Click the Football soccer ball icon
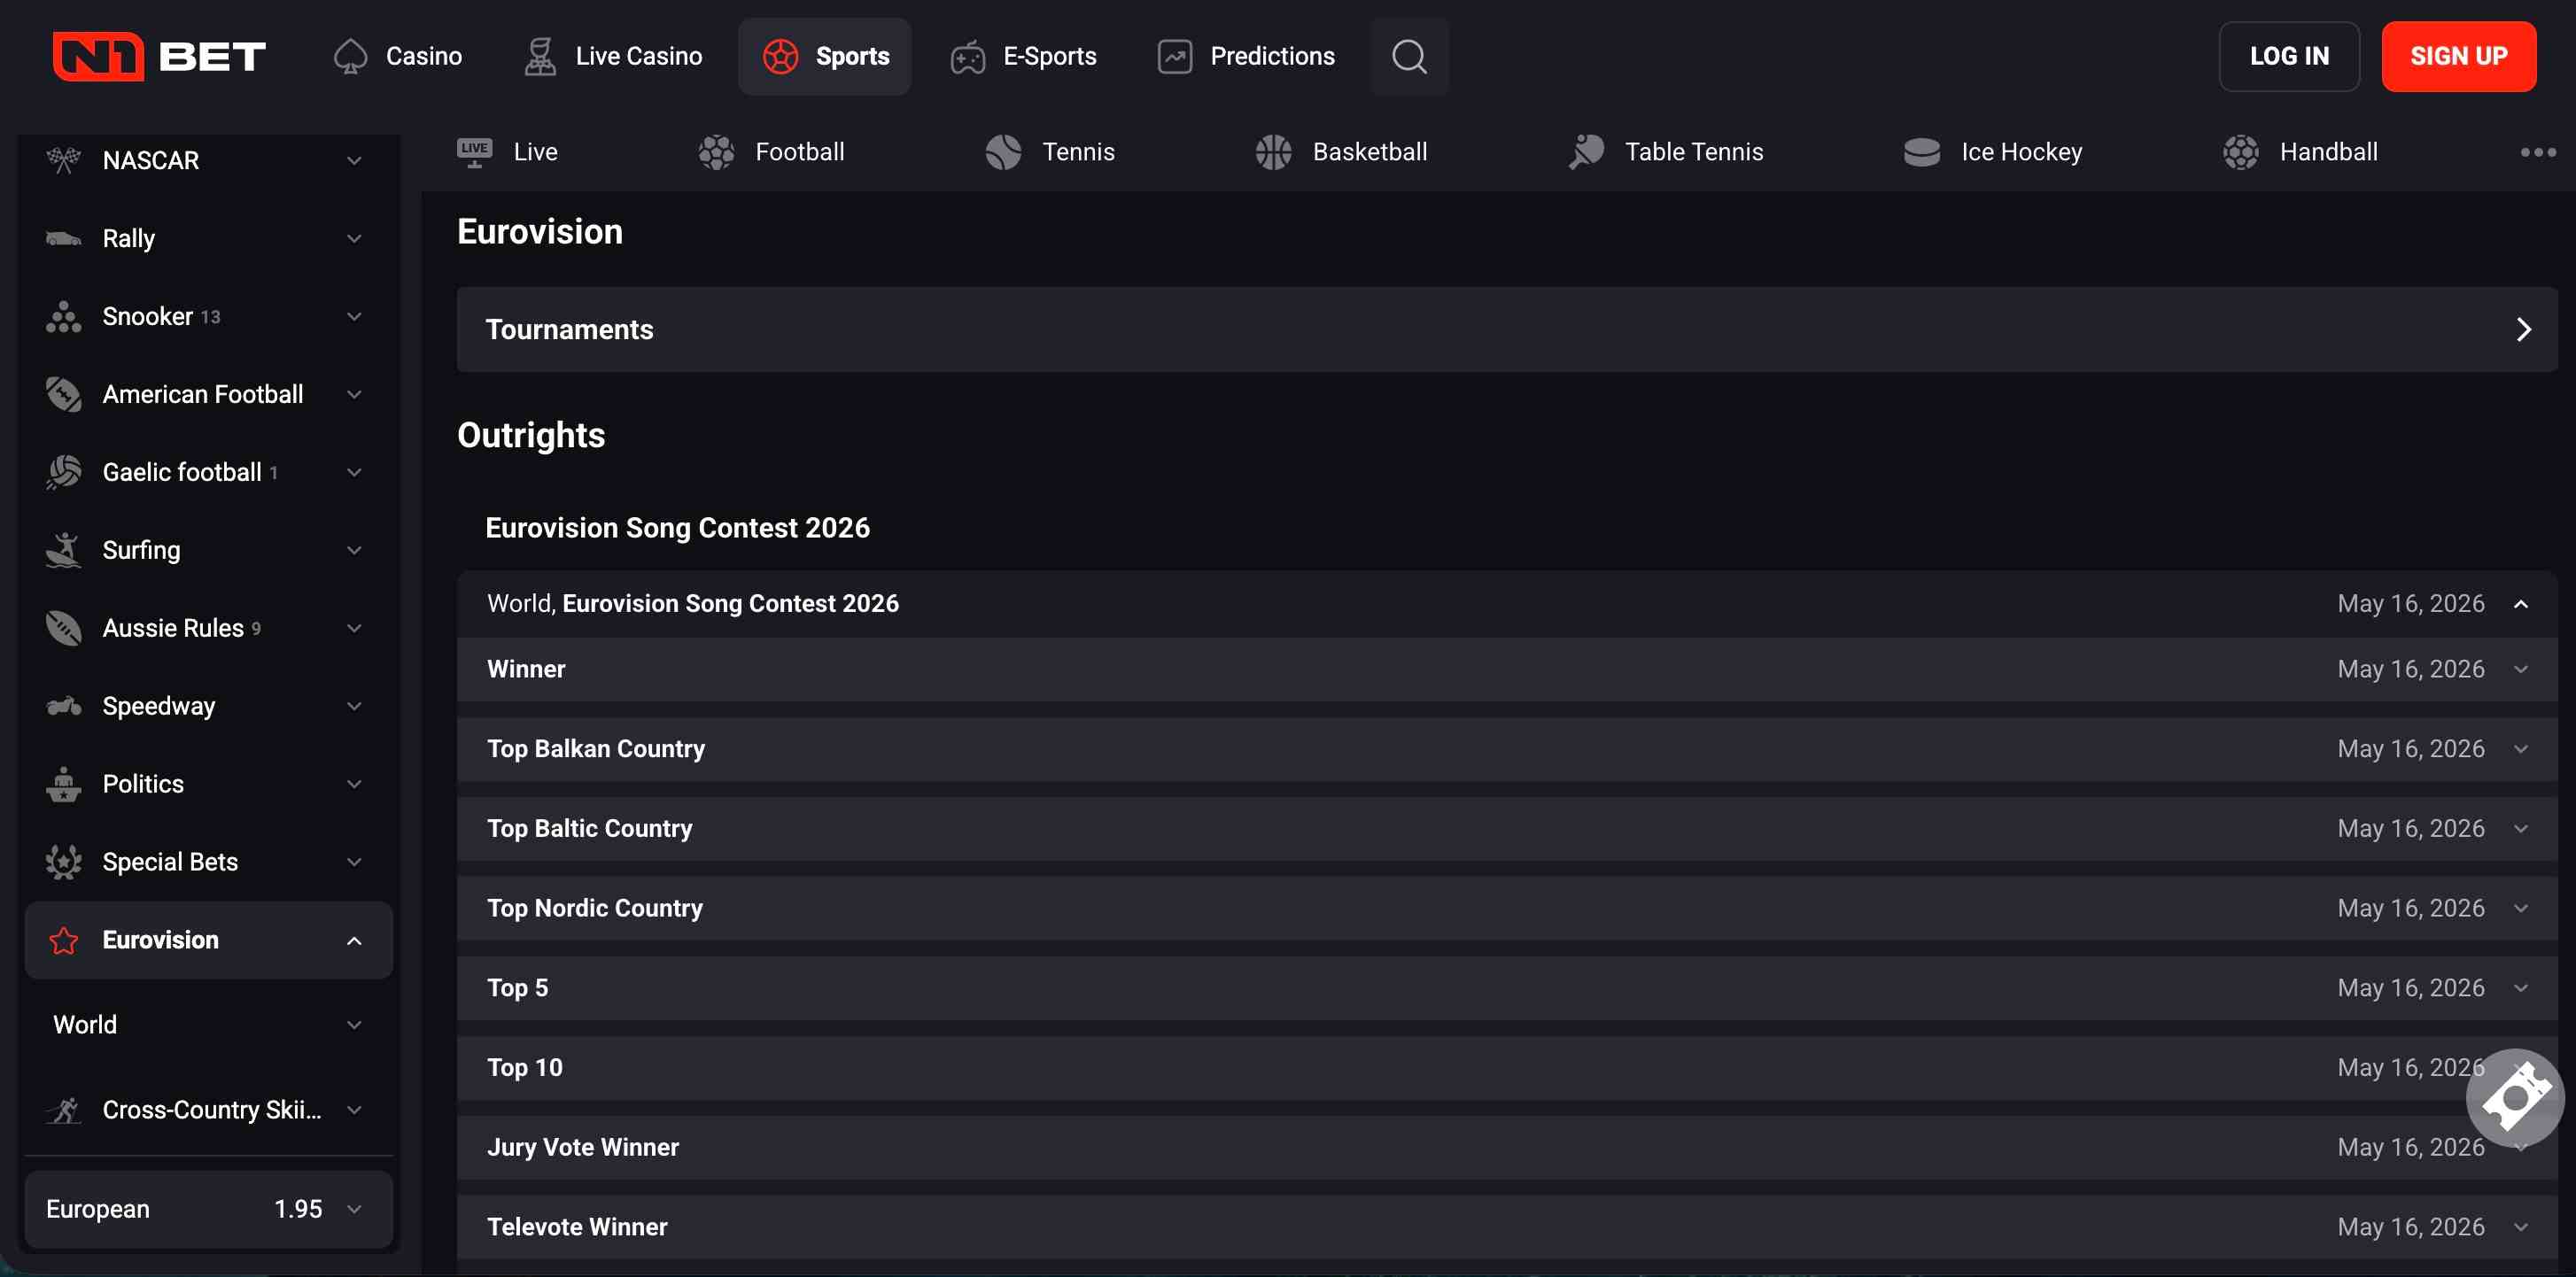The image size is (2576, 1277). [x=716, y=152]
